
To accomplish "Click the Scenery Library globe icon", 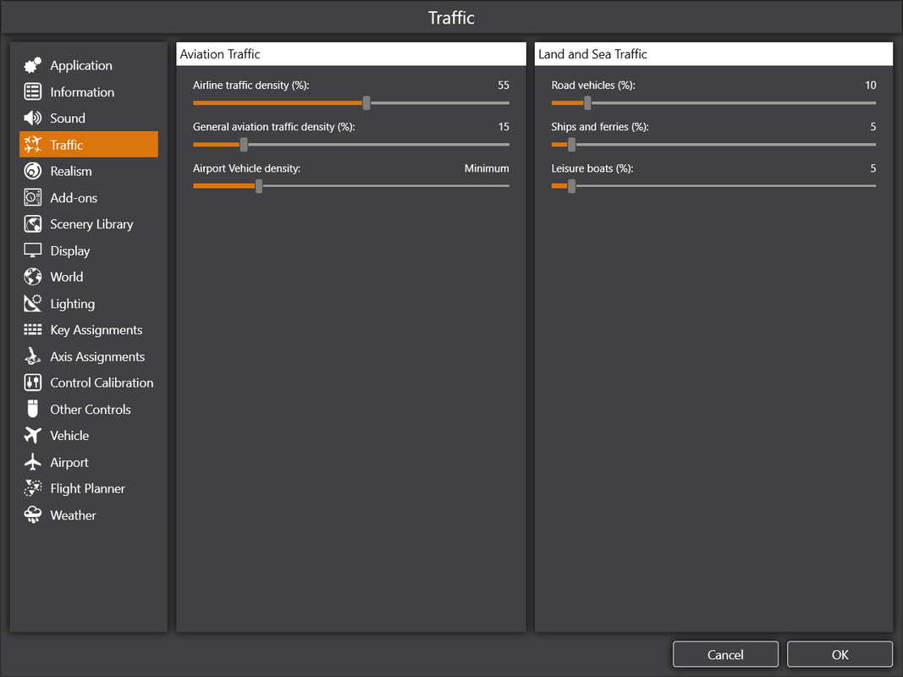I will pyautogui.click(x=33, y=224).
